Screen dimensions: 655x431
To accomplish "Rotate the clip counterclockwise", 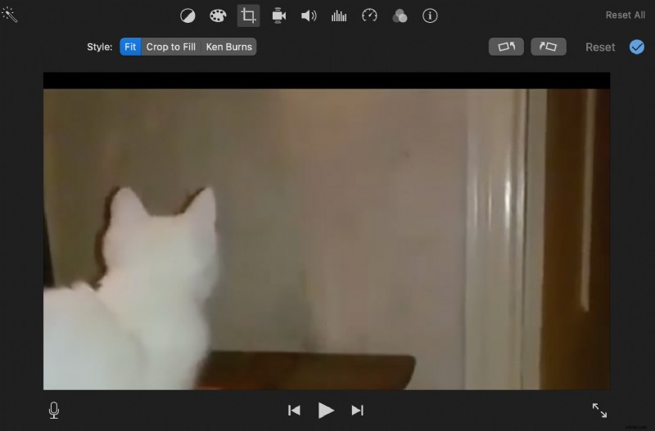I will click(x=506, y=47).
